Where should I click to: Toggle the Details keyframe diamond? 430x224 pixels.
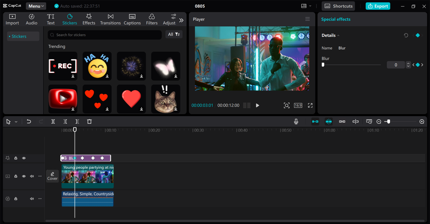coord(418,35)
